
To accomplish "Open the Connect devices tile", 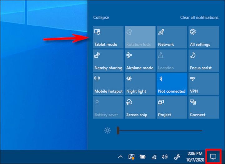I will [x=203, y=107].
